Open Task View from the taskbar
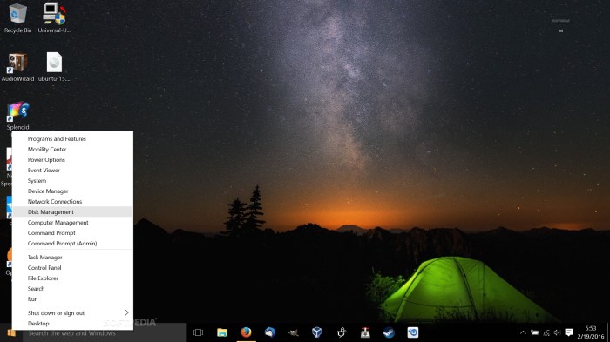 tap(199, 332)
